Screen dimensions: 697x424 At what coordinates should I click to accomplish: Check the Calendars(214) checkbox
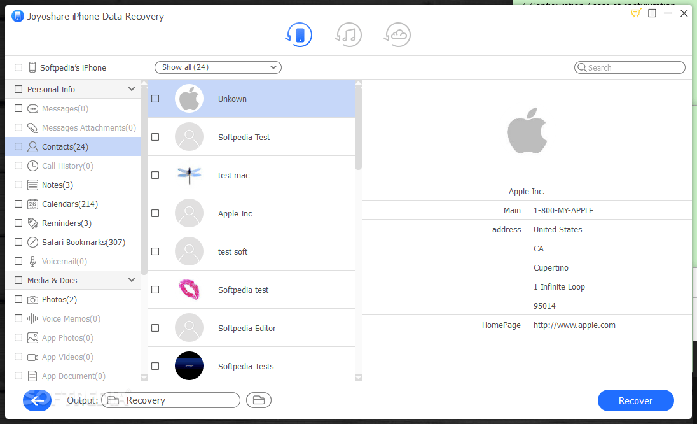[x=18, y=204]
